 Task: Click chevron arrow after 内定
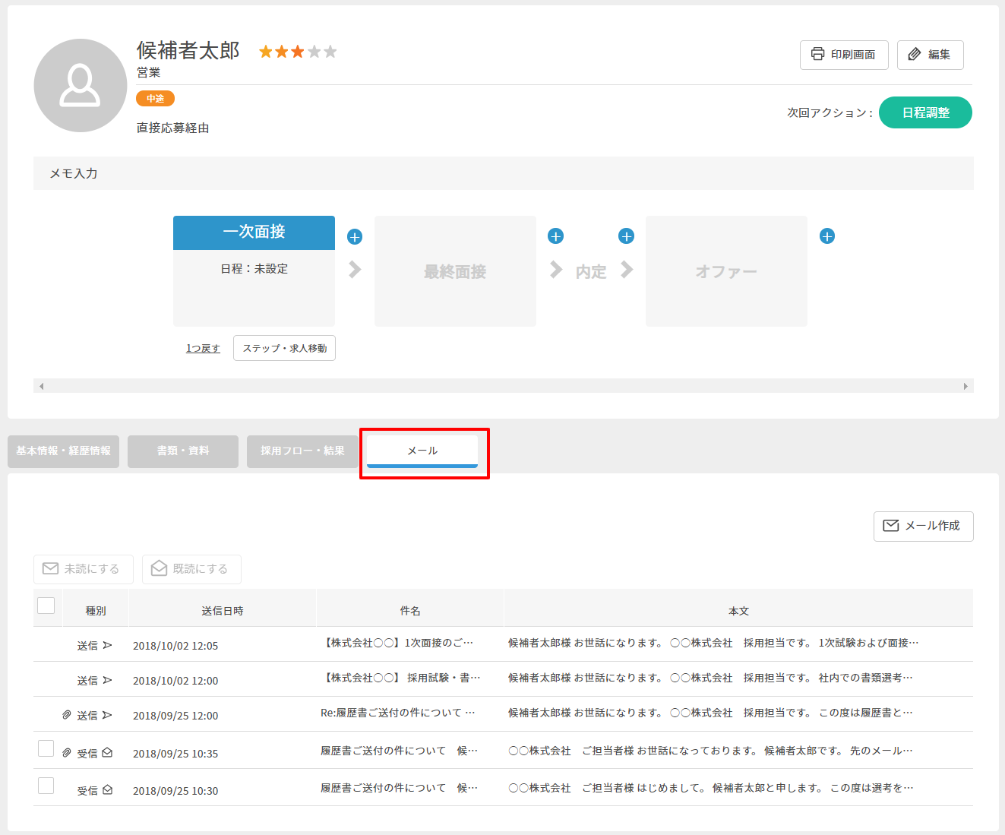point(627,270)
